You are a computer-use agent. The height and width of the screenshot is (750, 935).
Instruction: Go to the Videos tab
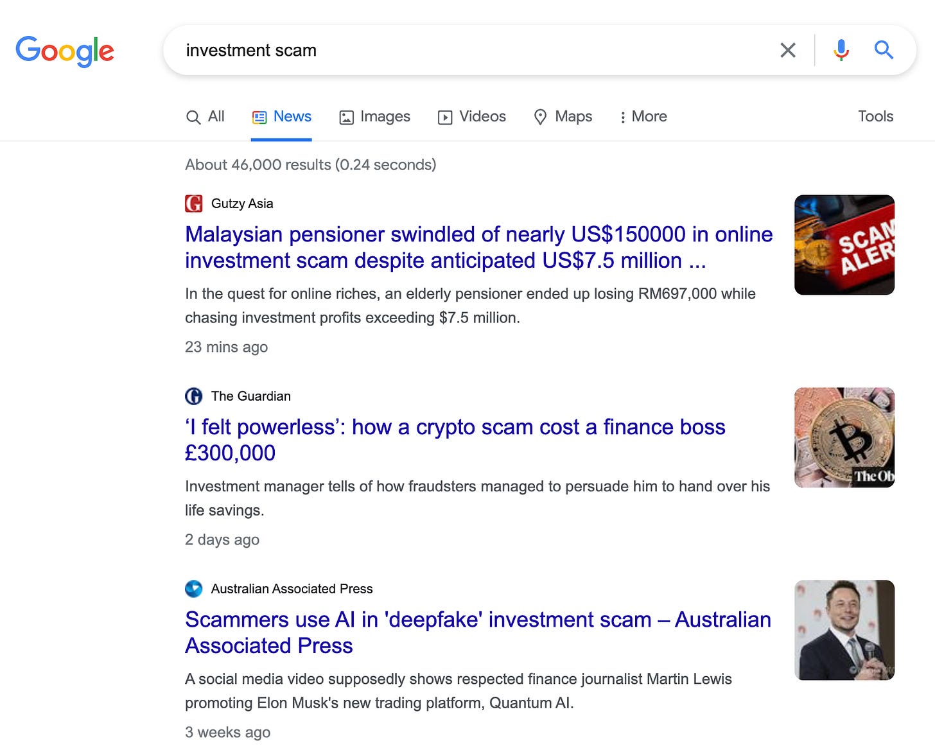pos(472,117)
